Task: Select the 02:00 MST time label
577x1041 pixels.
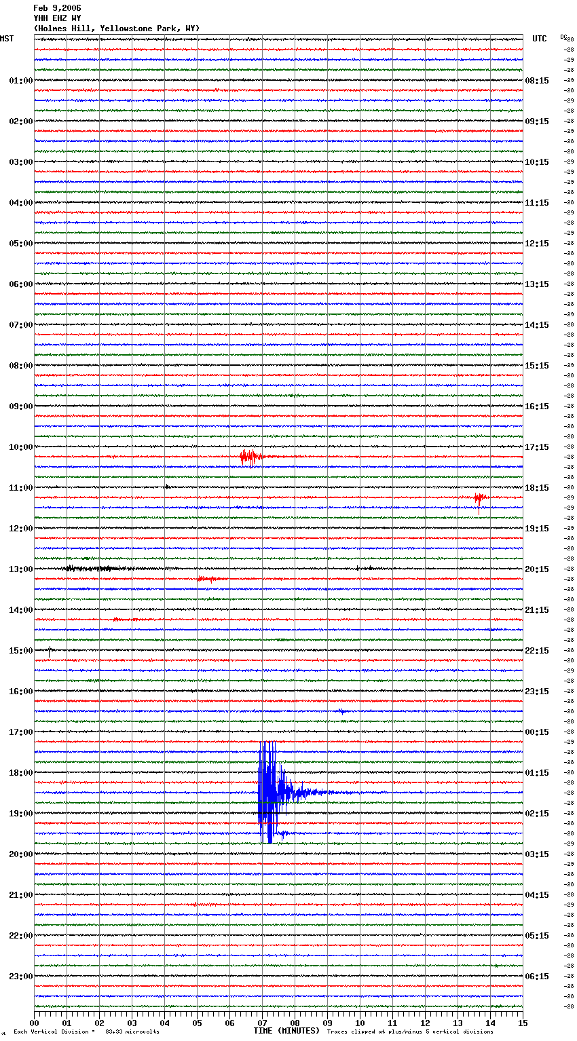Action: tap(21, 121)
